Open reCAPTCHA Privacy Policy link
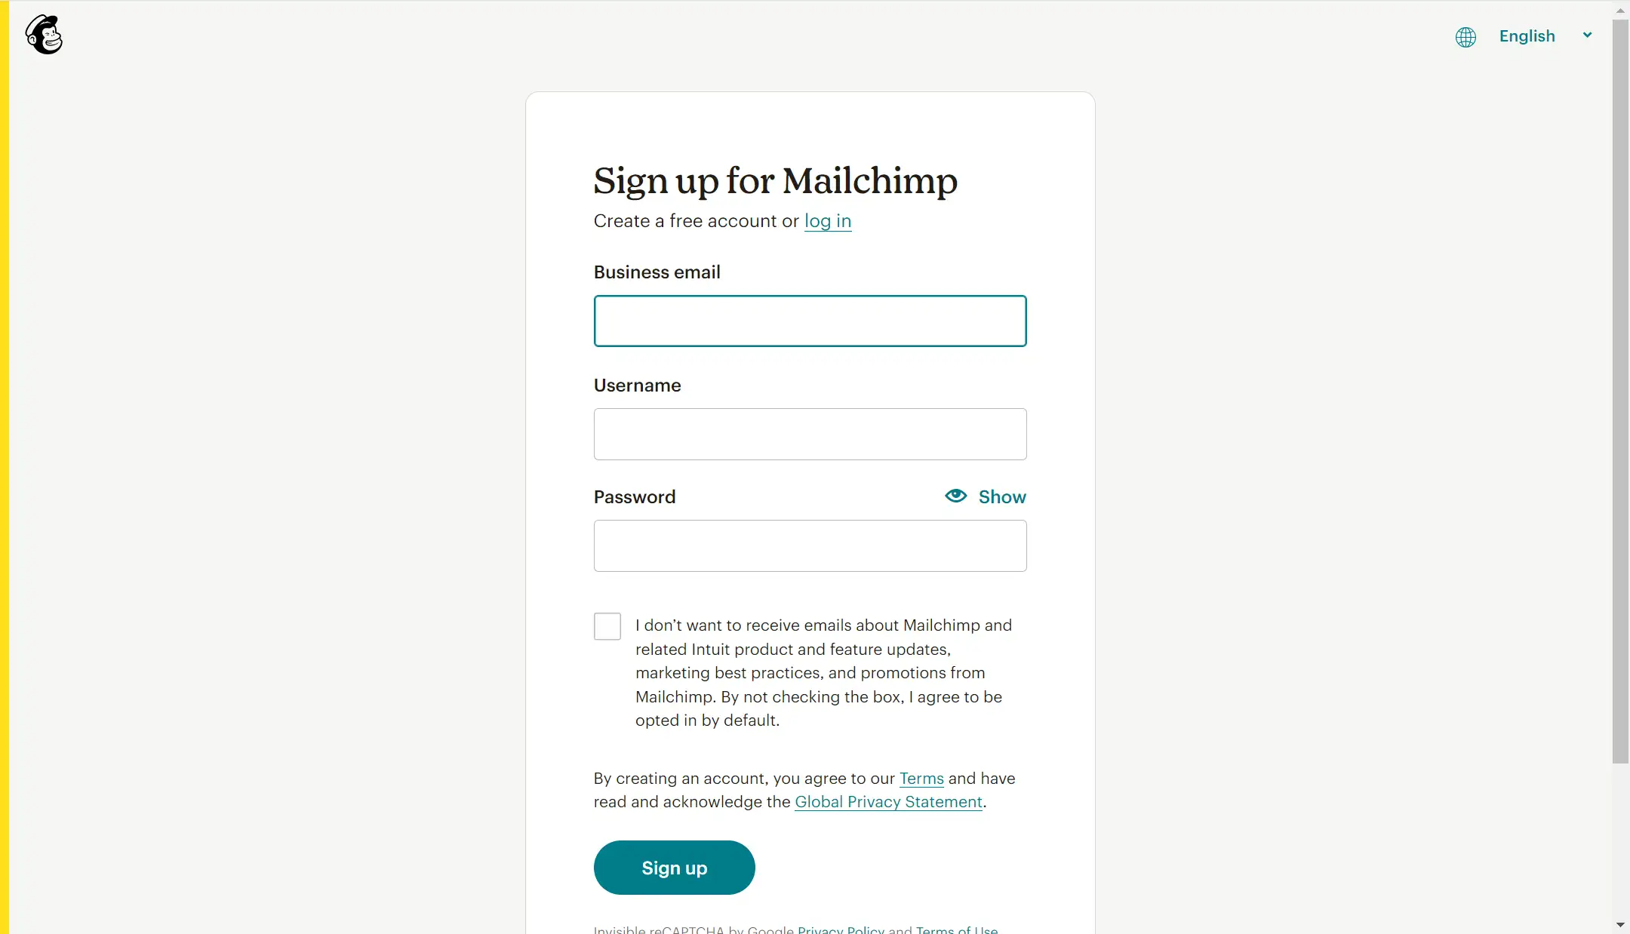Image resolution: width=1630 pixels, height=934 pixels. [841, 929]
